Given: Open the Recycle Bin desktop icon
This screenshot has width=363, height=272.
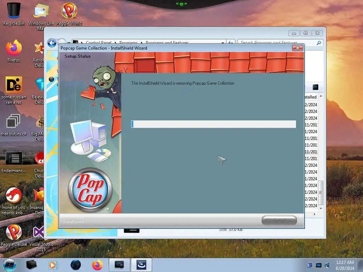Looking at the screenshot, I should tap(14, 14).
